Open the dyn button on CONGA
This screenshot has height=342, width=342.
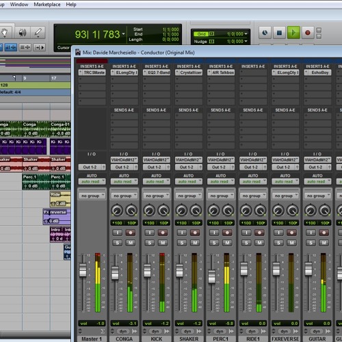click(x=123, y=331)
